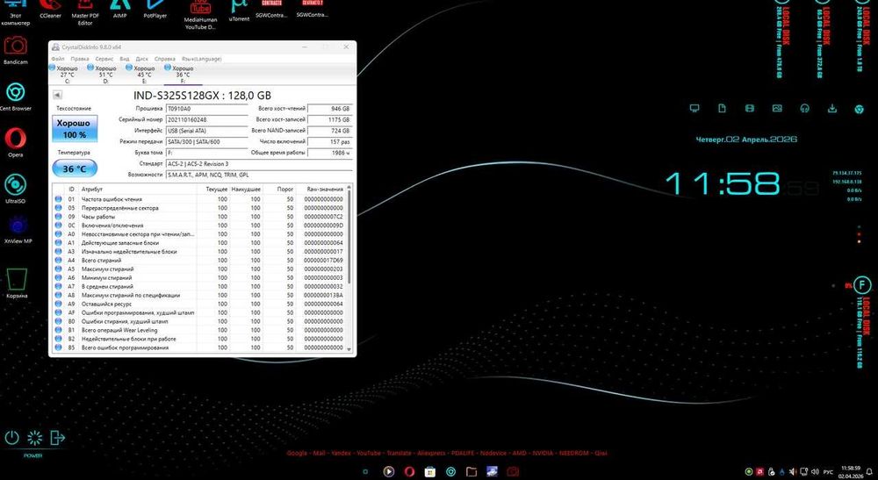Click the Translate link in bottom bar
The height and width of the screenshot is (480, 878).
[x=399, y=453]
